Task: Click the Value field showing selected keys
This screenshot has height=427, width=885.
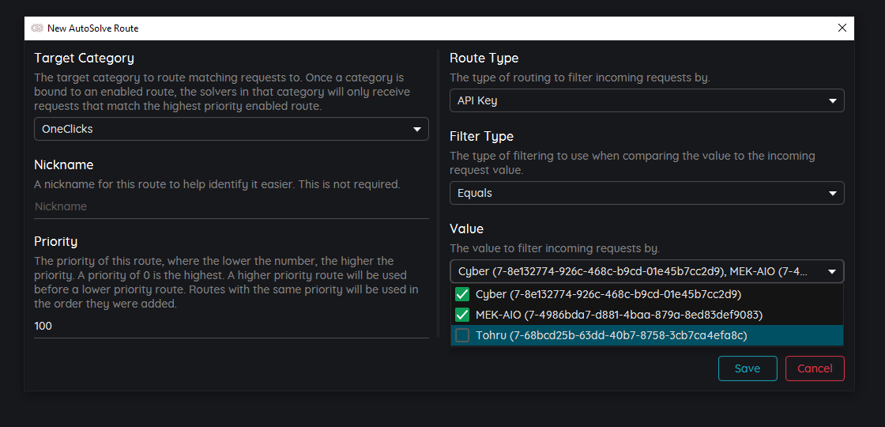Action: (632, 272)
